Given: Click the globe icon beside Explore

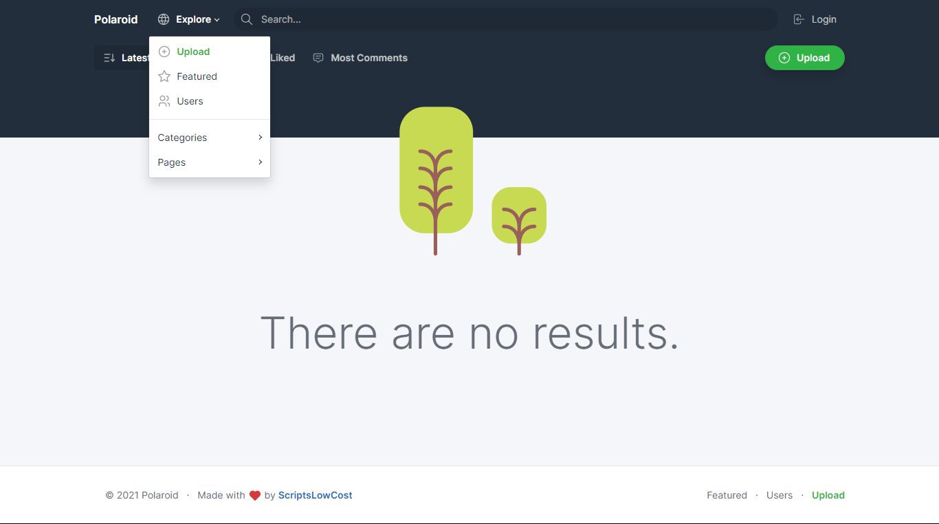Looking at the screenshot, I should (x=164, y=19).
